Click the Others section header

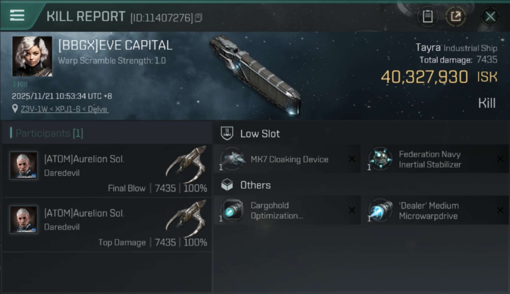pos(255,185)
